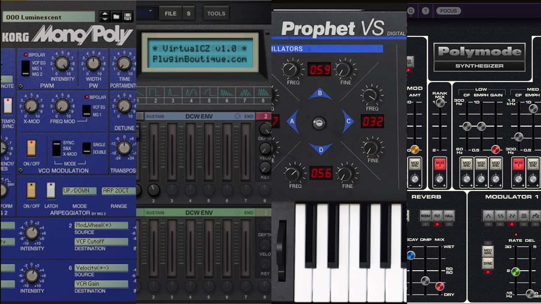Click the red MOD 1 source button
Viewport: 541px width, 304px height.
point(519,163)
